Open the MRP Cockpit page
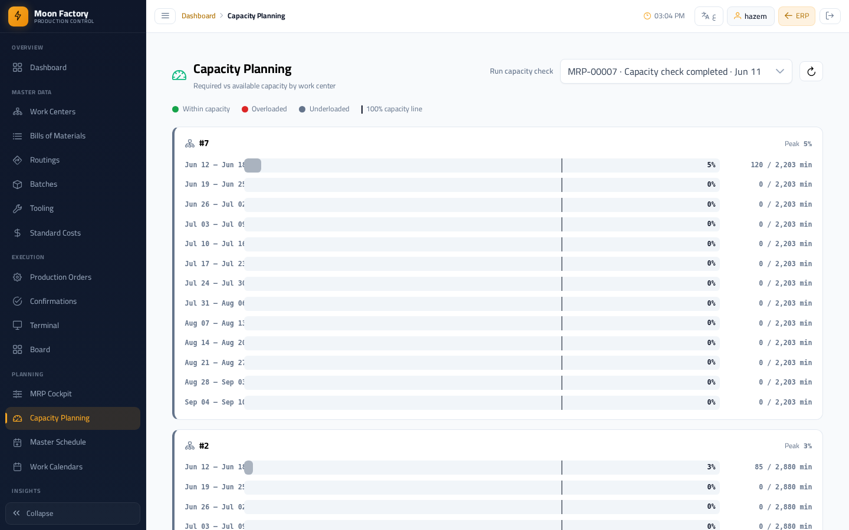The image size is (849, 530). pos(73,394)
